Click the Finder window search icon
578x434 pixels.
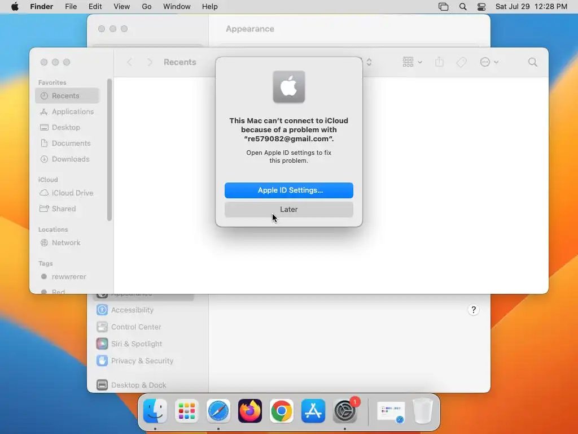[x=533, y=62]
